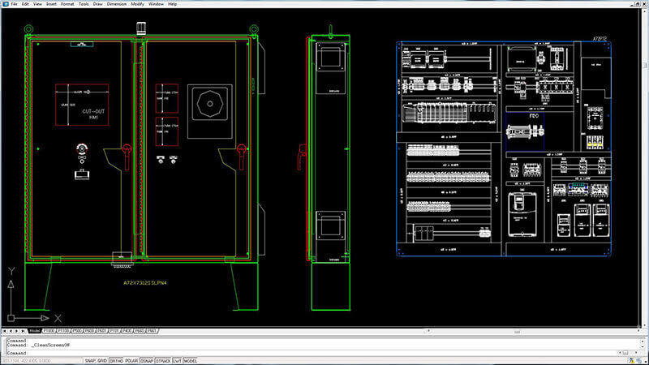Click the horizontal scrollbar thumb of the drawing area
Viewport: 649px width, 365px height.
[x=517, y=332]
